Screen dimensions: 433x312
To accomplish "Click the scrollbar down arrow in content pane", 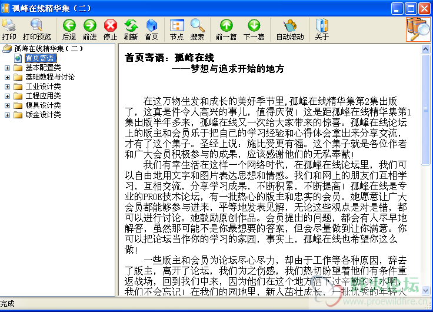I will pos(425,290).
